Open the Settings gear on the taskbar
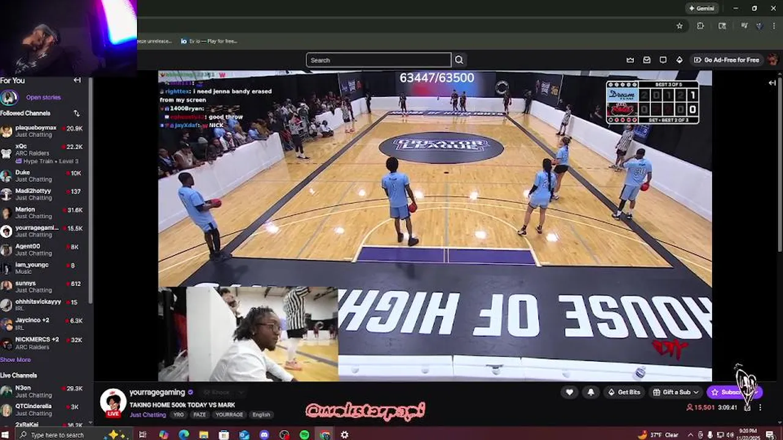This screenshot has height=440, width=783. coord(345,435)
